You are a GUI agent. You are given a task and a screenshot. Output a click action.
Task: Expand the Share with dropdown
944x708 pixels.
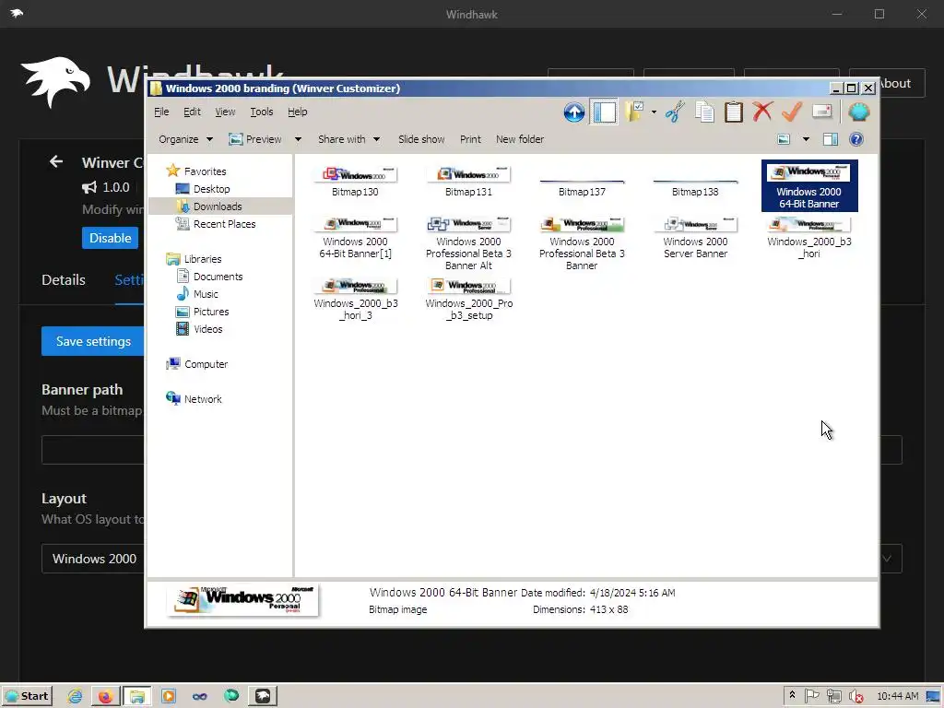348,139
